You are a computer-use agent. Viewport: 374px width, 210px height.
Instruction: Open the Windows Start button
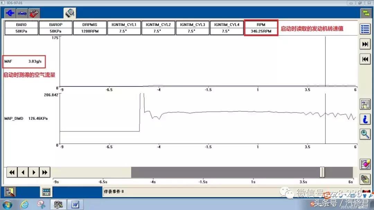pos(7,205)
